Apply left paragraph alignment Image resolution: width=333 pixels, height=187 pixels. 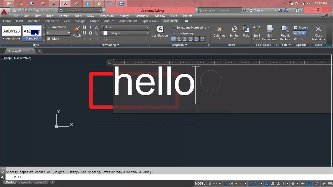coord(179,39)
